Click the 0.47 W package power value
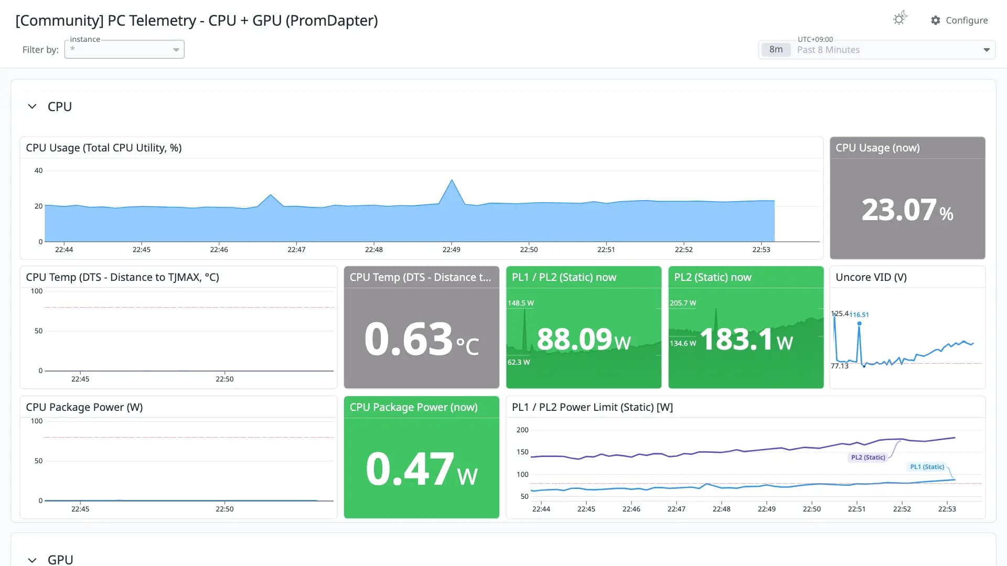The width and height of the screenshot is (1007, 566). click(x=422, y=469)
